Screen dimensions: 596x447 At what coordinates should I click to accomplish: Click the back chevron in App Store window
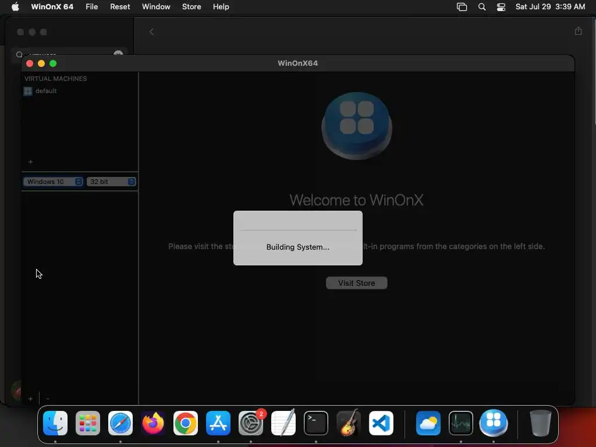tap(151, 32)
